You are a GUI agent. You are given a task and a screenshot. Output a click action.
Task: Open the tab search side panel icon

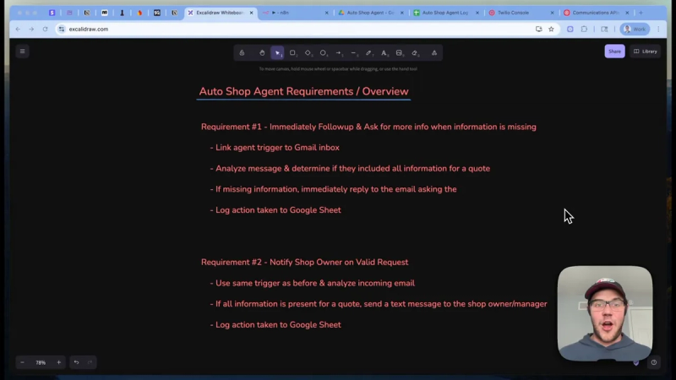pos(604,29)
